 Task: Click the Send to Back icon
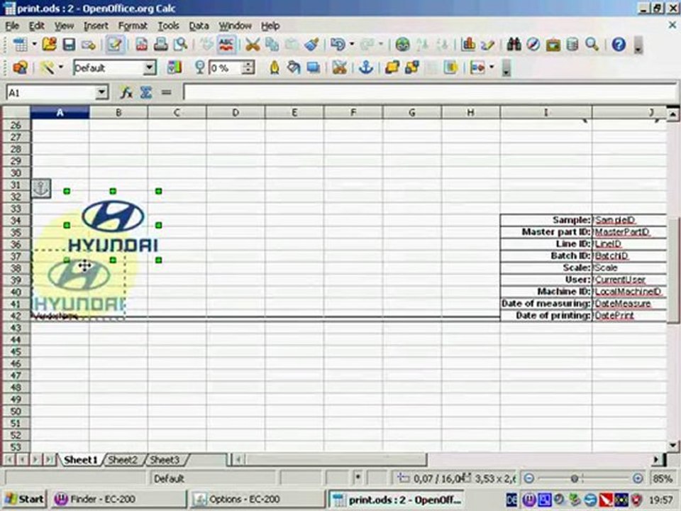(411, 67)
